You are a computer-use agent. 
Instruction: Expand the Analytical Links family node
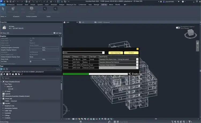point(3,106)
